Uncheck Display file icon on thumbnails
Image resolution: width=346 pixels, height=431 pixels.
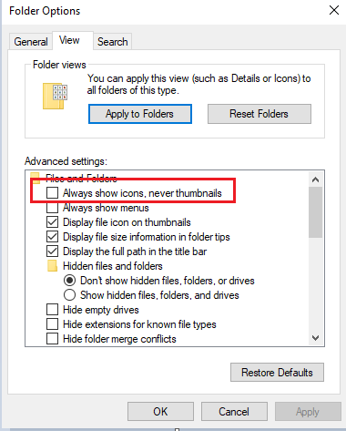(x=52, y=222)
